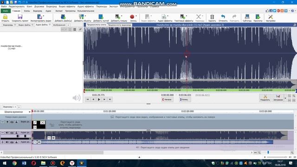Expand second audio track plus button
The height and width of the screenshot is (167, 297).
click(x=2, y=142)
